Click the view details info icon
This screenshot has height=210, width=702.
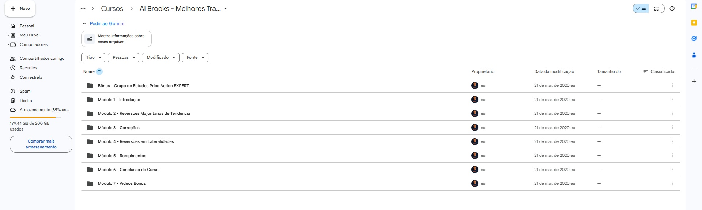[672, 8]
